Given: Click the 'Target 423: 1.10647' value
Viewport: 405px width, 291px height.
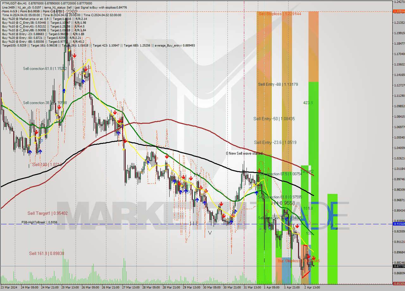Looking at the screenshot, I should [x=107, y=45].
